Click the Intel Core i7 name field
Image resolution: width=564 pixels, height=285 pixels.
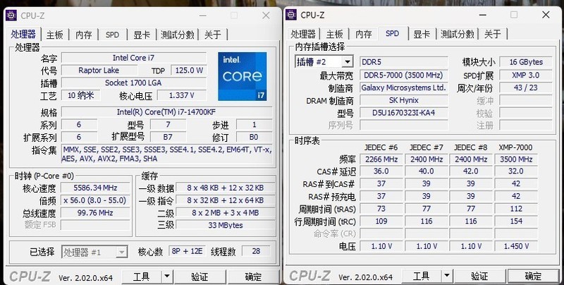[134, 58]
